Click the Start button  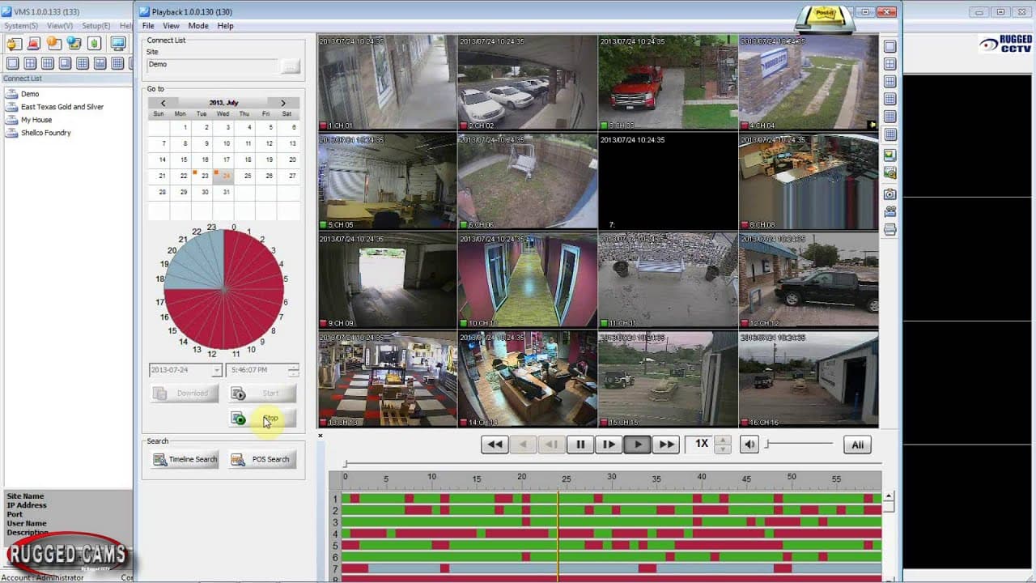pos(262,394)
